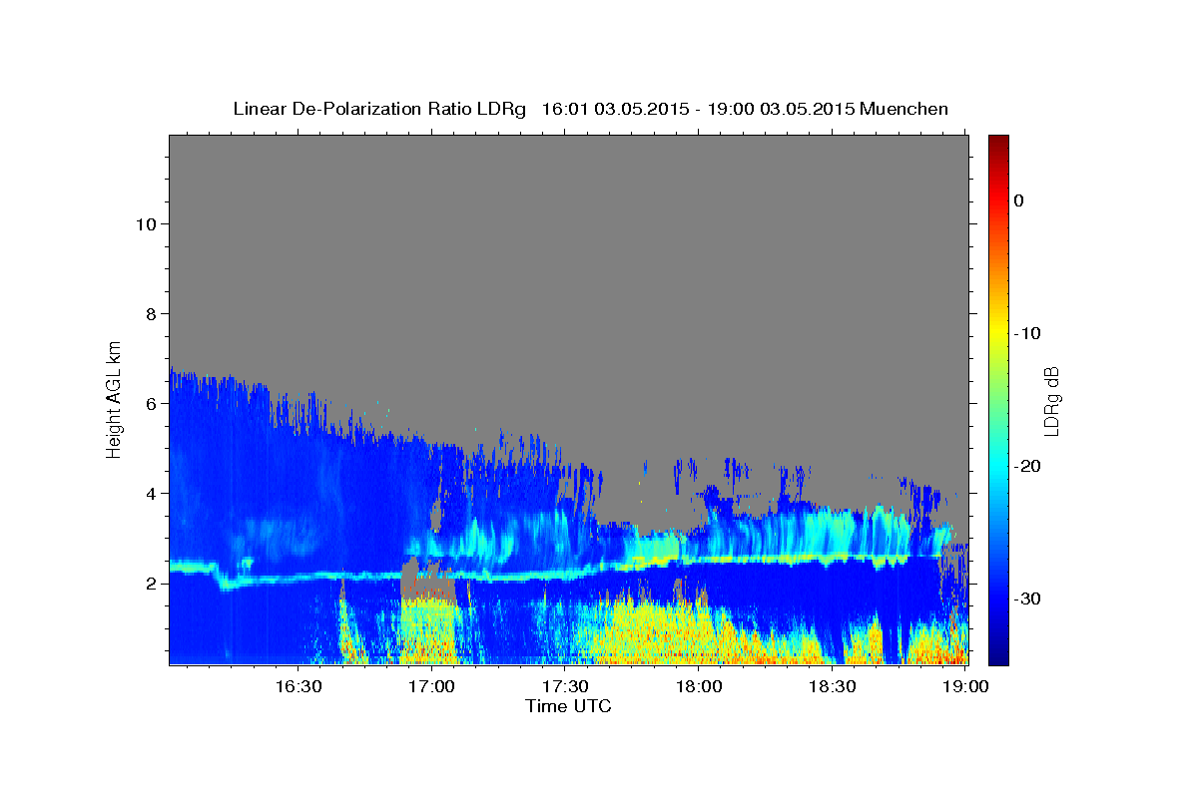Image resolution: width=1198 pixels, height=798 pixels.
Task: Click the start timestamp '16:01 03.05.2015' in the title
Action: tap(614, 109)
